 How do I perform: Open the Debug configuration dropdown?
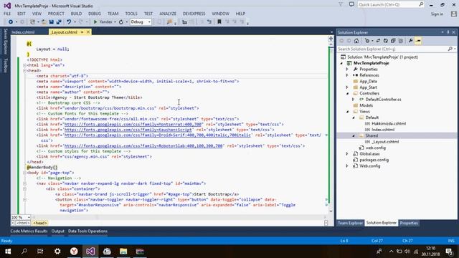point(141,22)
